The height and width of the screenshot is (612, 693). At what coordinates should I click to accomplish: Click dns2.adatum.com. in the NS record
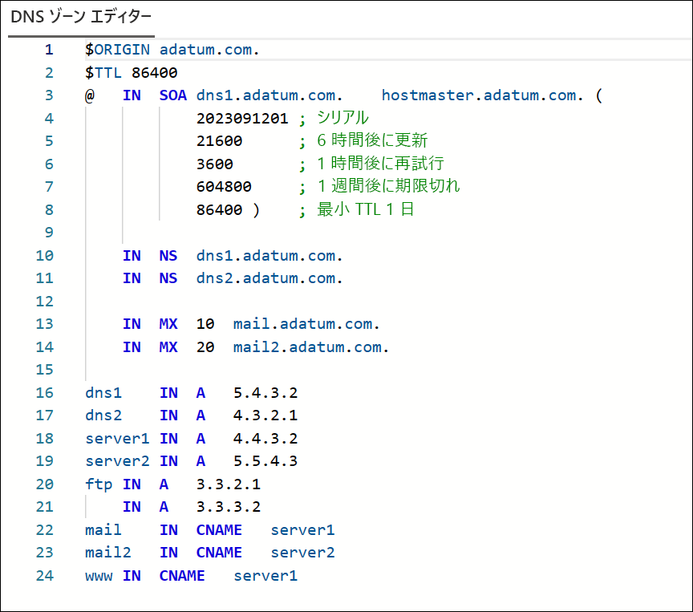click(269, 278)
